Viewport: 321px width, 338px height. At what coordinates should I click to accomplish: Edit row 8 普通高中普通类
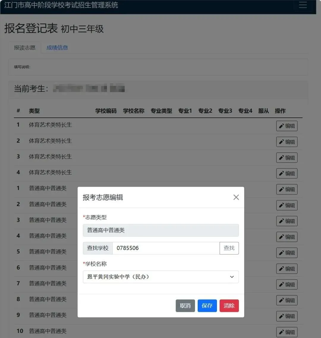point(287,300)
